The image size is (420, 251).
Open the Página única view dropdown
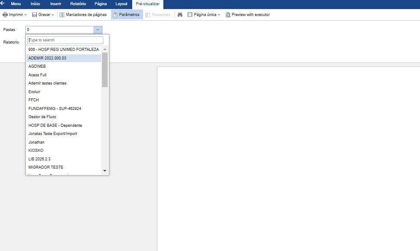click(219, 15)
